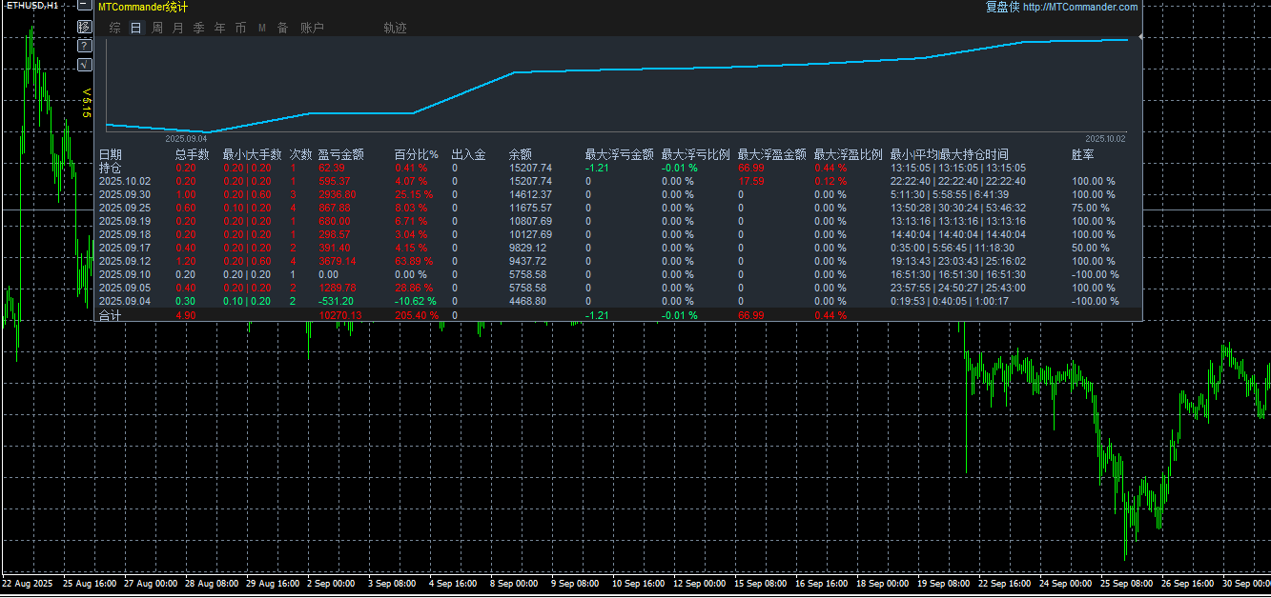
Task: Click the ETHUSD,H1 chart symbol label
Action: (31, 6)
